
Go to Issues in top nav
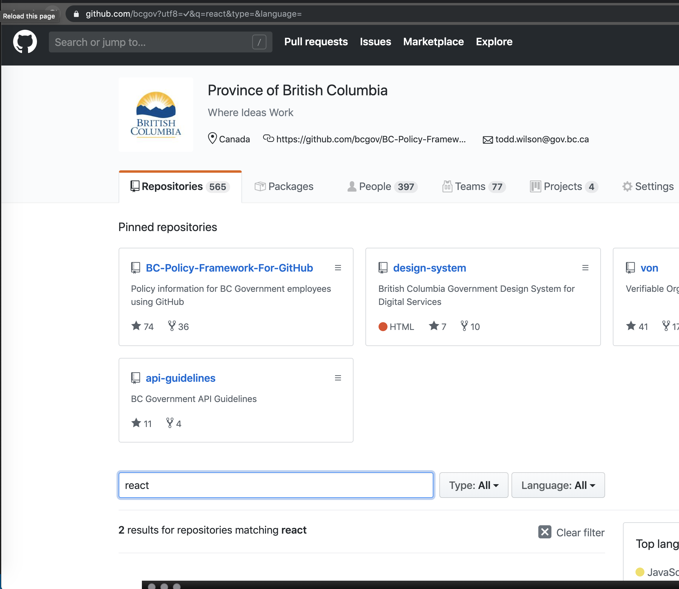tap(375, 42)
